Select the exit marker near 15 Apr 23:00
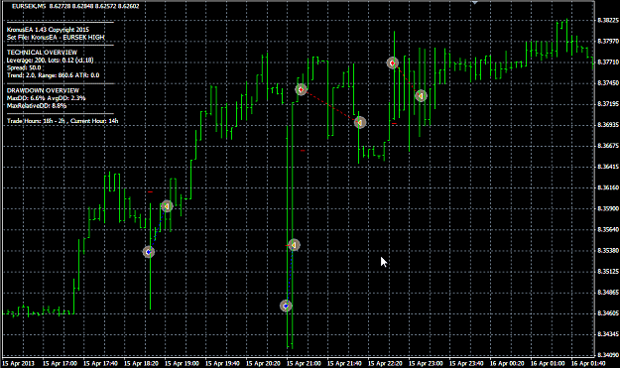620x368 pixels. pos(421,95)
